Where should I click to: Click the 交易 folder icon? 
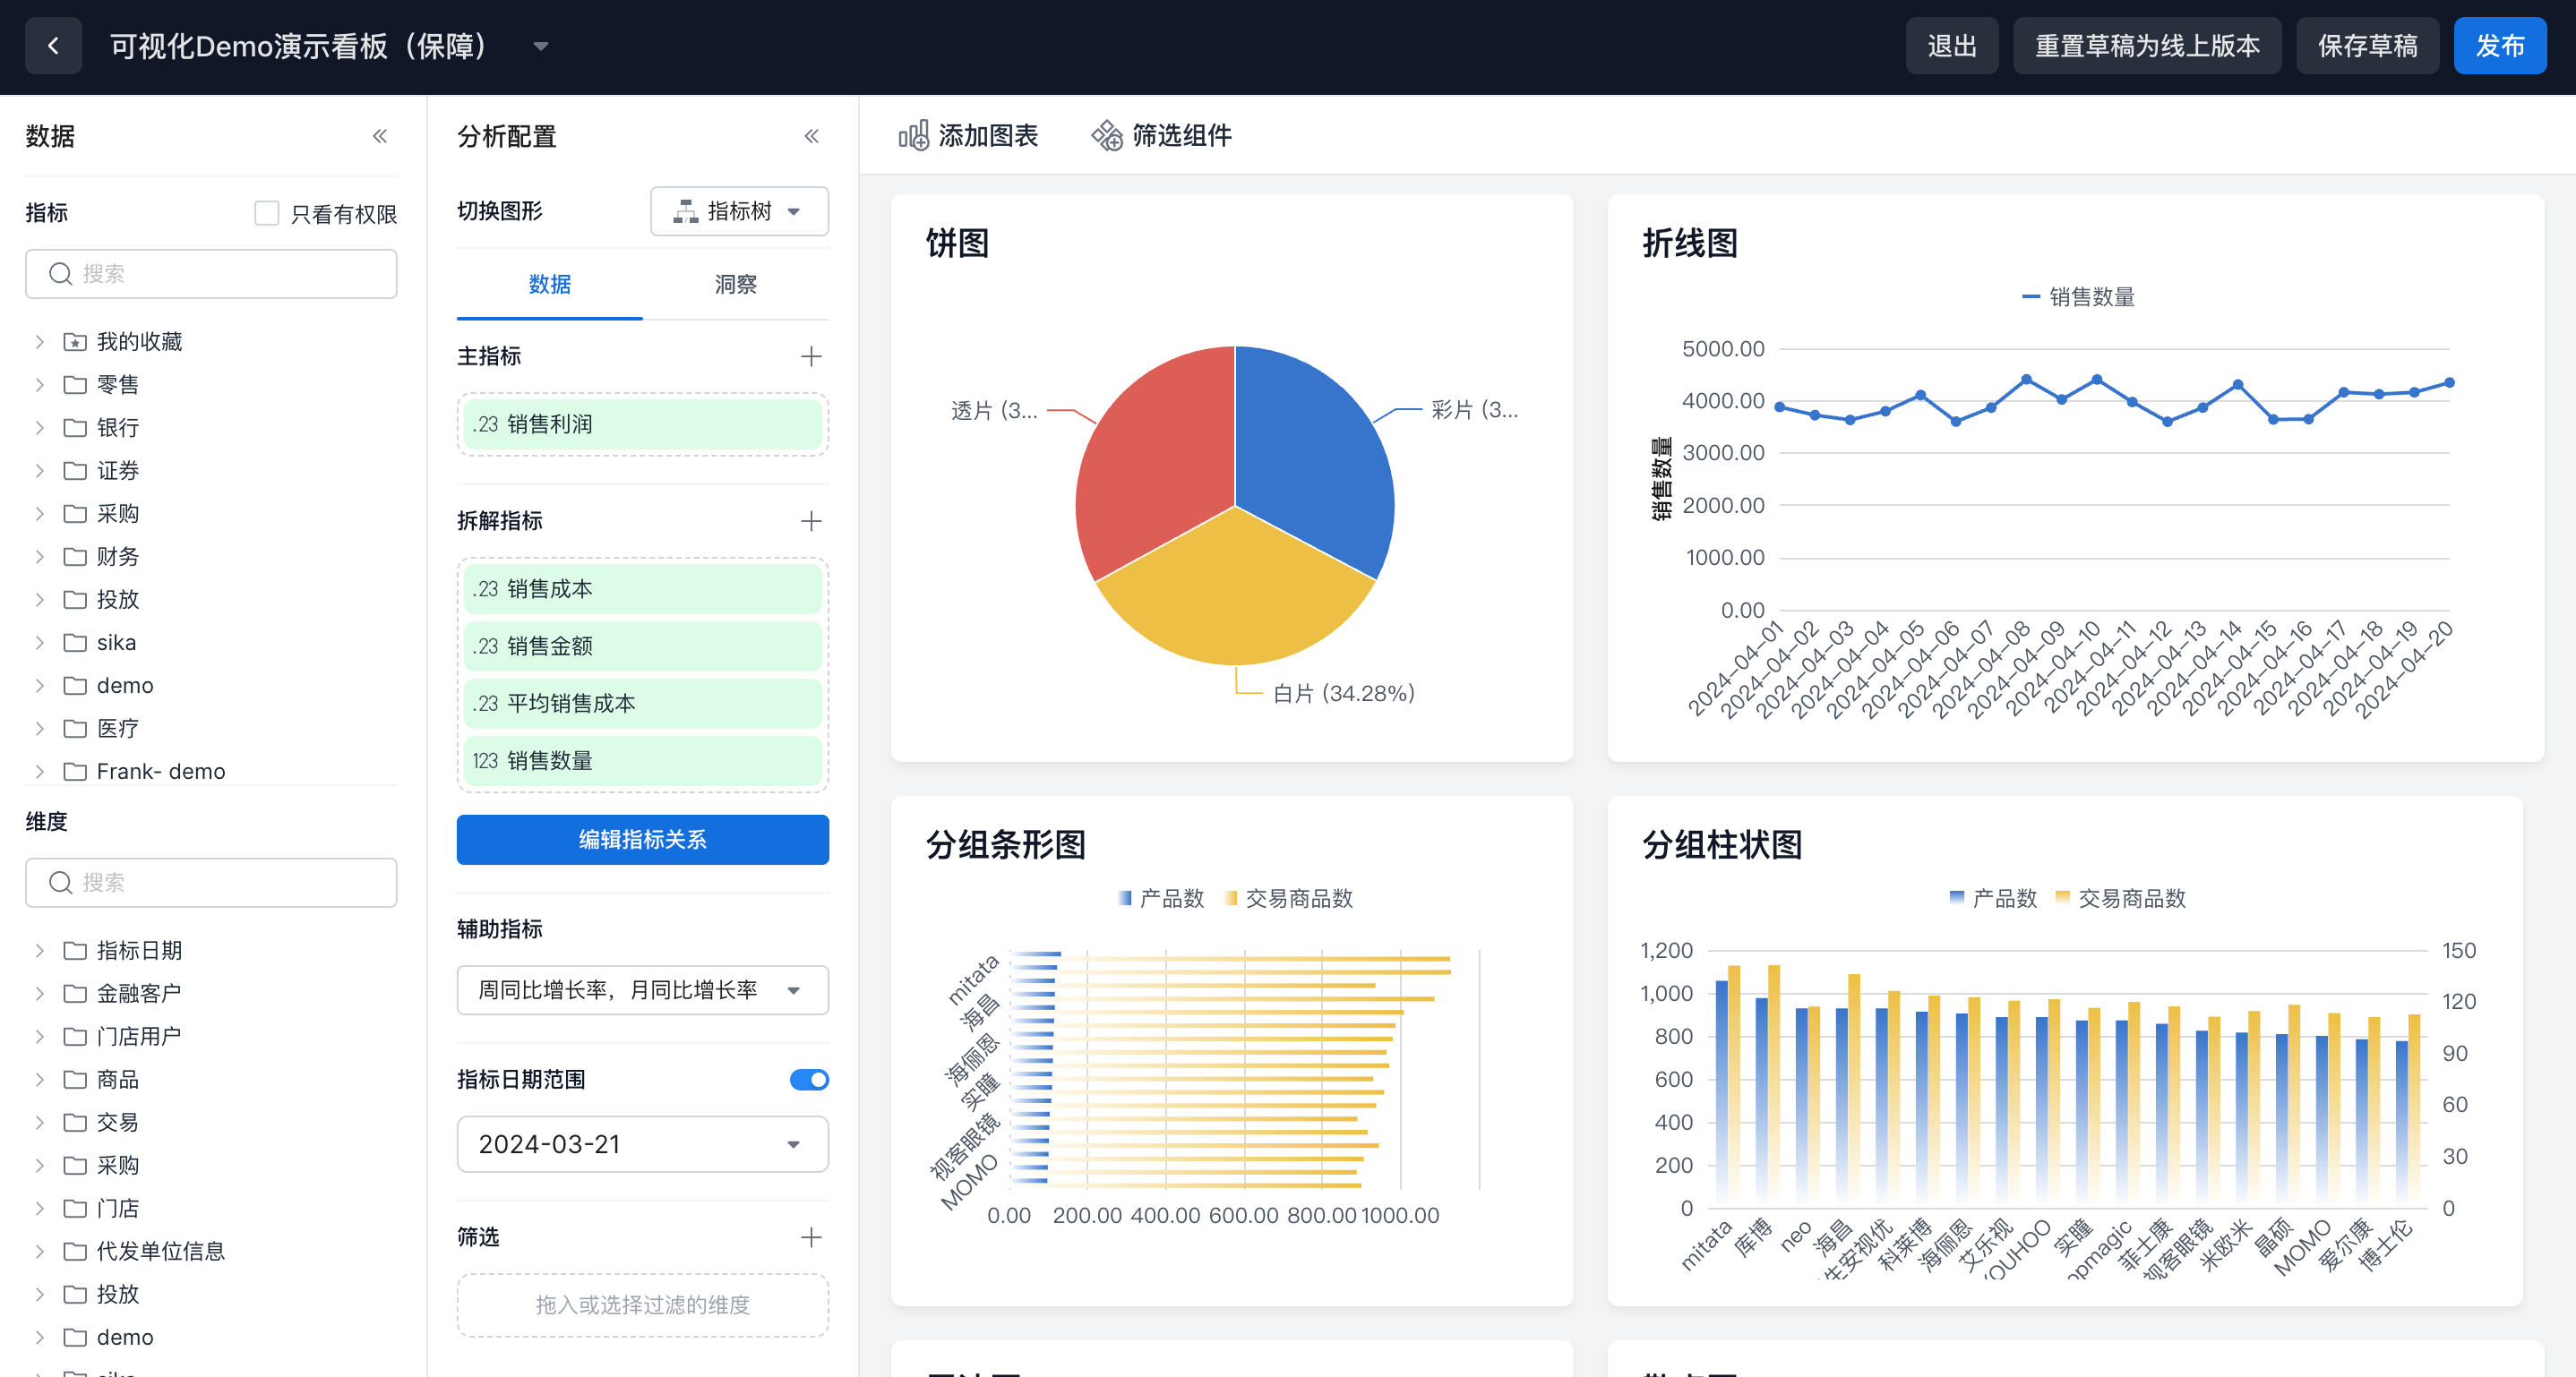(75, 1122)
